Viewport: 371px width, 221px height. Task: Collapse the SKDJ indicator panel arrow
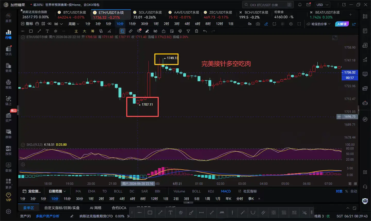click(x=23, y=145)
